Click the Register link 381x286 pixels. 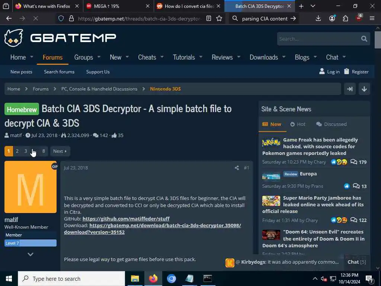coord(356,71)
